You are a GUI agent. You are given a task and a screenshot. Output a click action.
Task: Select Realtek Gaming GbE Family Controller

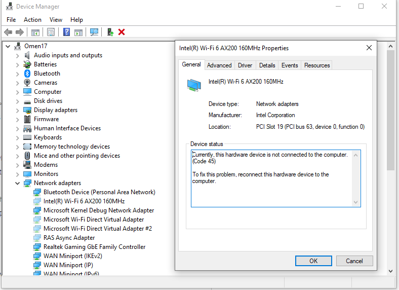tap(94, 247)
